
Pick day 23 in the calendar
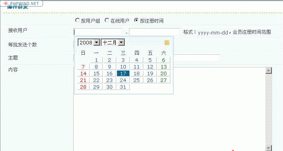point(109,80)
